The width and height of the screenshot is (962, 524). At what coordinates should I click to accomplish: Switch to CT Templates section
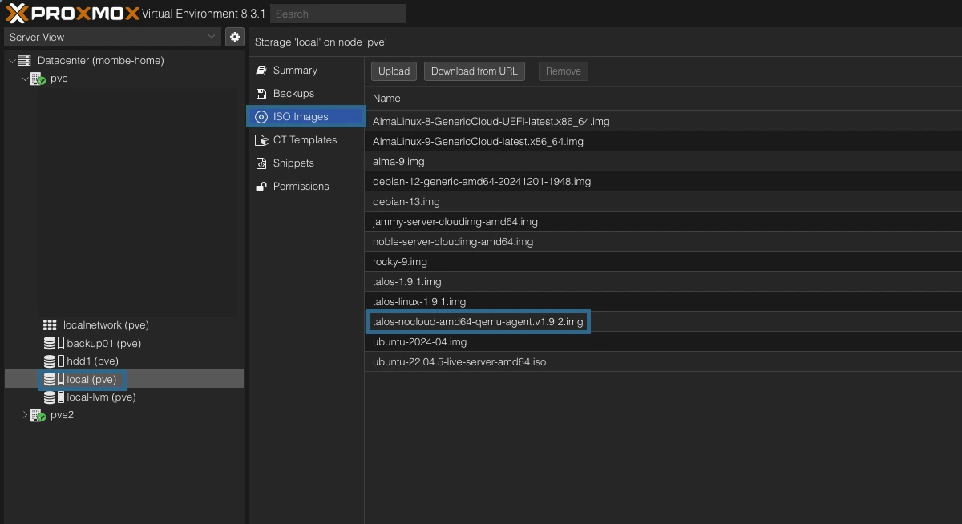[x=304, y=140]
